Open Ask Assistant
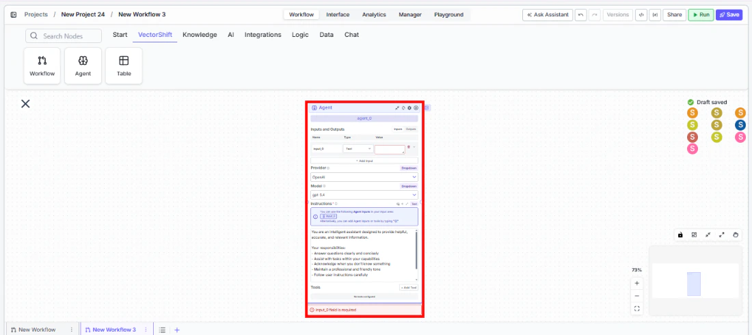 (548, 15)
